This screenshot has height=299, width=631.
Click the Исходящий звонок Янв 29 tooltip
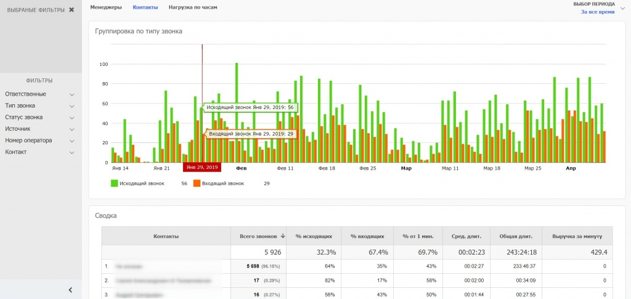(250, 107)
